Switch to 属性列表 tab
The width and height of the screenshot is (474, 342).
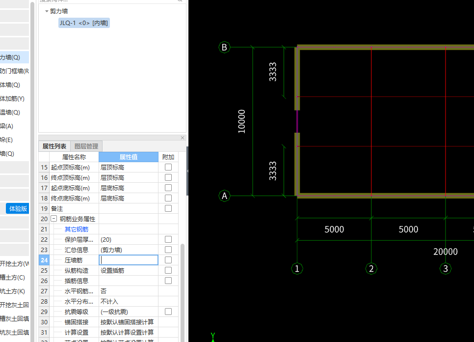pos(54,146)
